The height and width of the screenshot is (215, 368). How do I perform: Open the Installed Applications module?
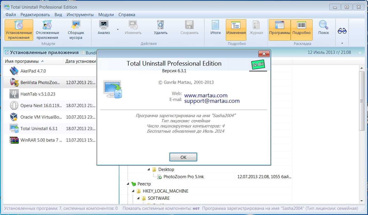19,30
